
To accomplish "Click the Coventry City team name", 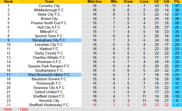I will (49, 6).
